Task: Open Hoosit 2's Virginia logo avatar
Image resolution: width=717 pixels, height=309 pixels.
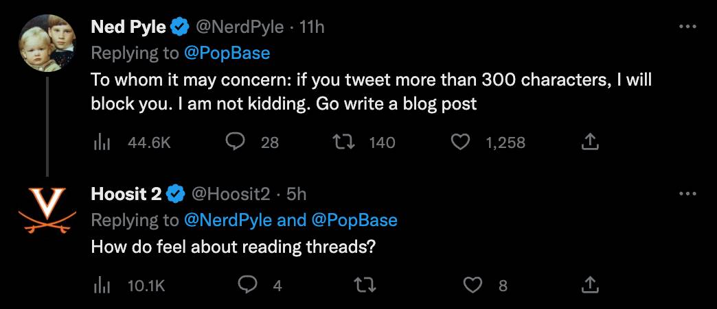Action: (47, 210)
